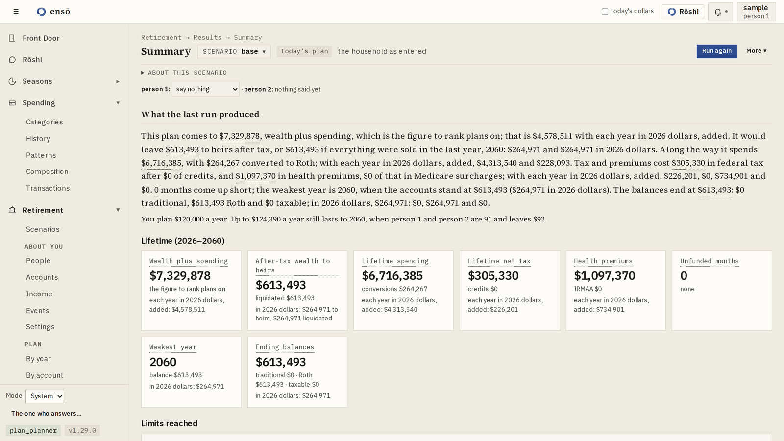Open Accounts page
This screenshot has height=441, width=784.
pyautogui.click(x=42, y=277)
